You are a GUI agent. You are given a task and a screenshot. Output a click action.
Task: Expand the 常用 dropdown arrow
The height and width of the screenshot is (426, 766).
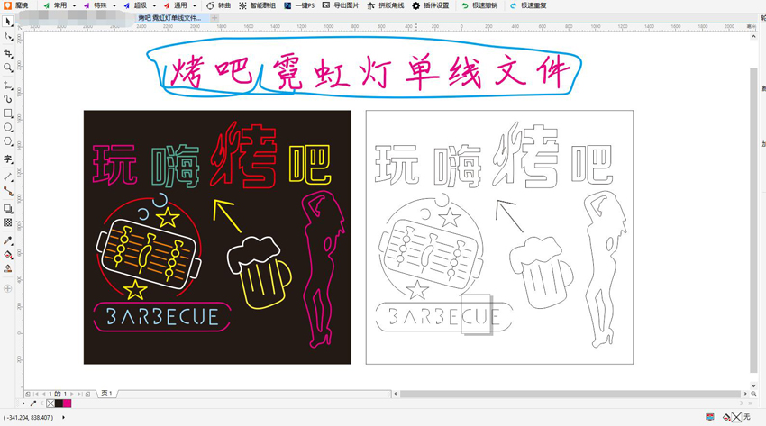click(74, 5)
